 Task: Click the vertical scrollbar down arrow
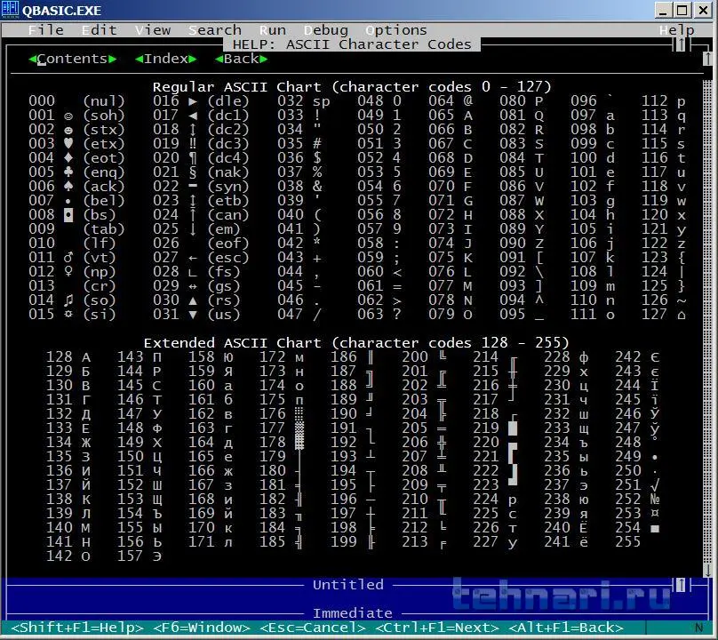(707, 571)
